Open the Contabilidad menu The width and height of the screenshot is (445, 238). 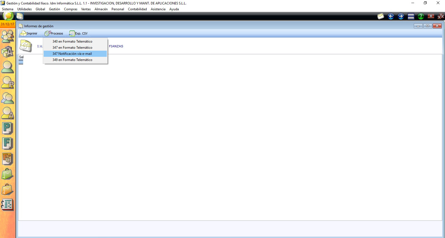click(137, 9)
